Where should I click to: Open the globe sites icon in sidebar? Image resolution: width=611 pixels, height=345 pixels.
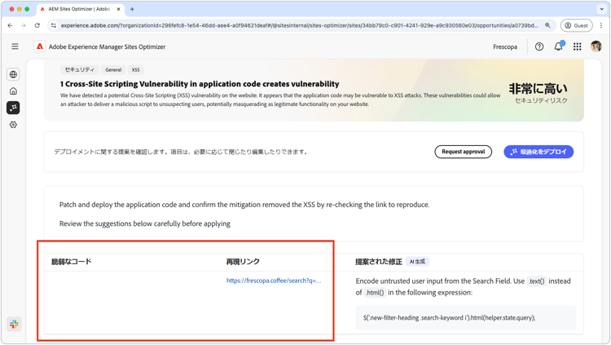pos(13,74)
